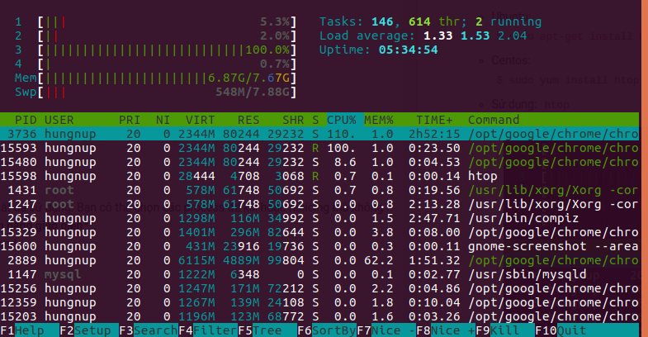Viewport: 648px width, 337px height.
Task: Click the PID column header
Action: coord(26,120)
